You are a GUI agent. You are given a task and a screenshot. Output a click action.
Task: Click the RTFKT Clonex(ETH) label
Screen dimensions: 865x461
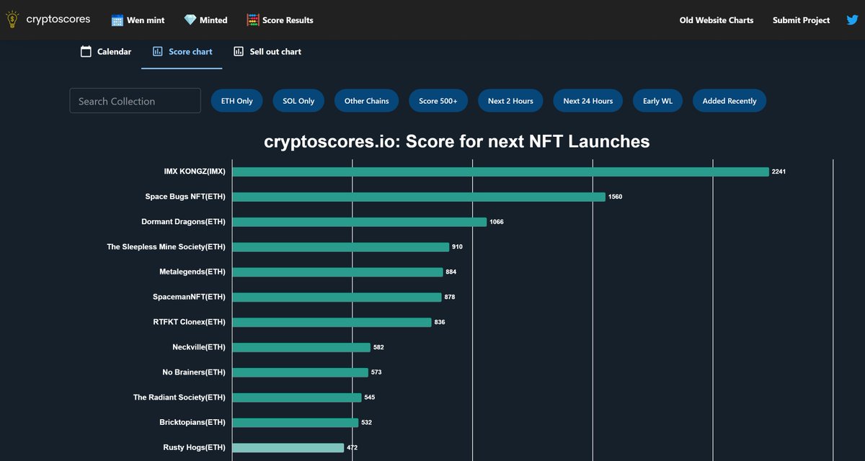tap(190, 322)
